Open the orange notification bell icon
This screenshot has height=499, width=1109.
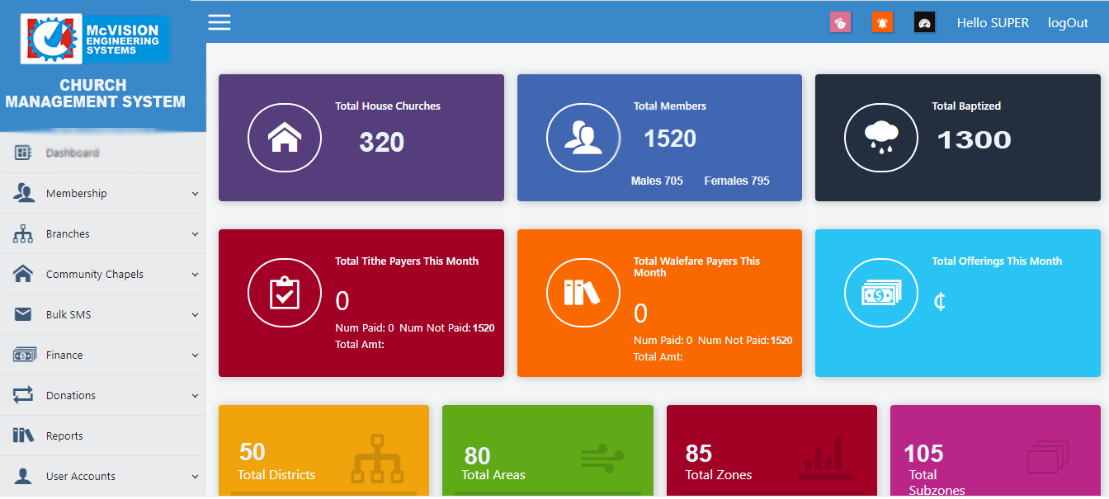[883, 23]
